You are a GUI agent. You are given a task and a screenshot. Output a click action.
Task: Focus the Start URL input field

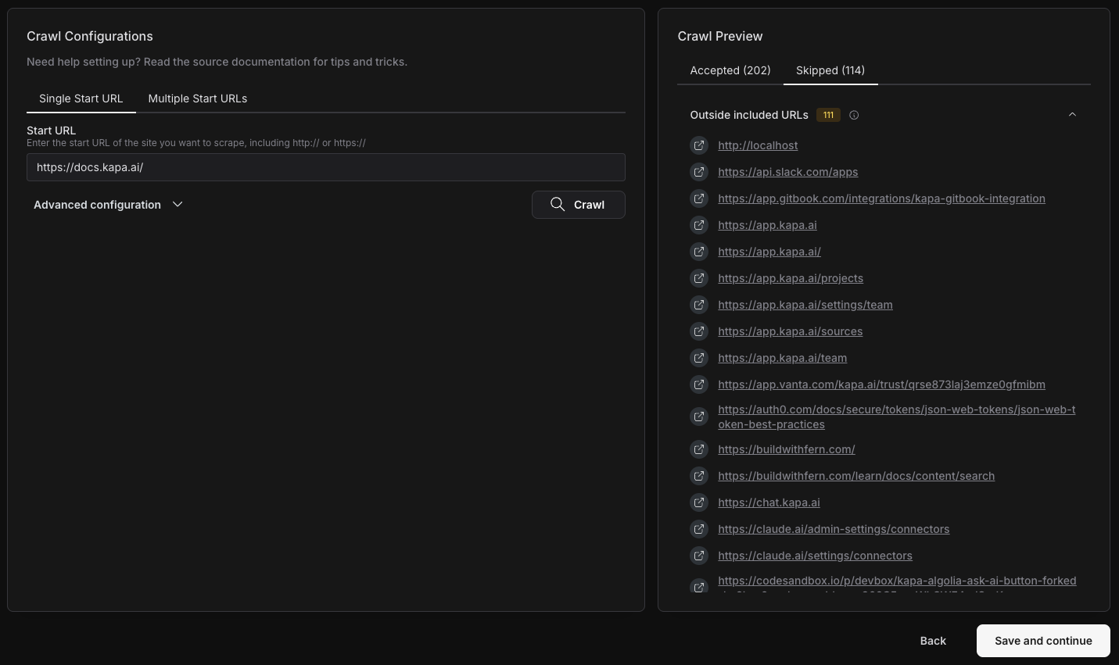[x=326, y=167]
